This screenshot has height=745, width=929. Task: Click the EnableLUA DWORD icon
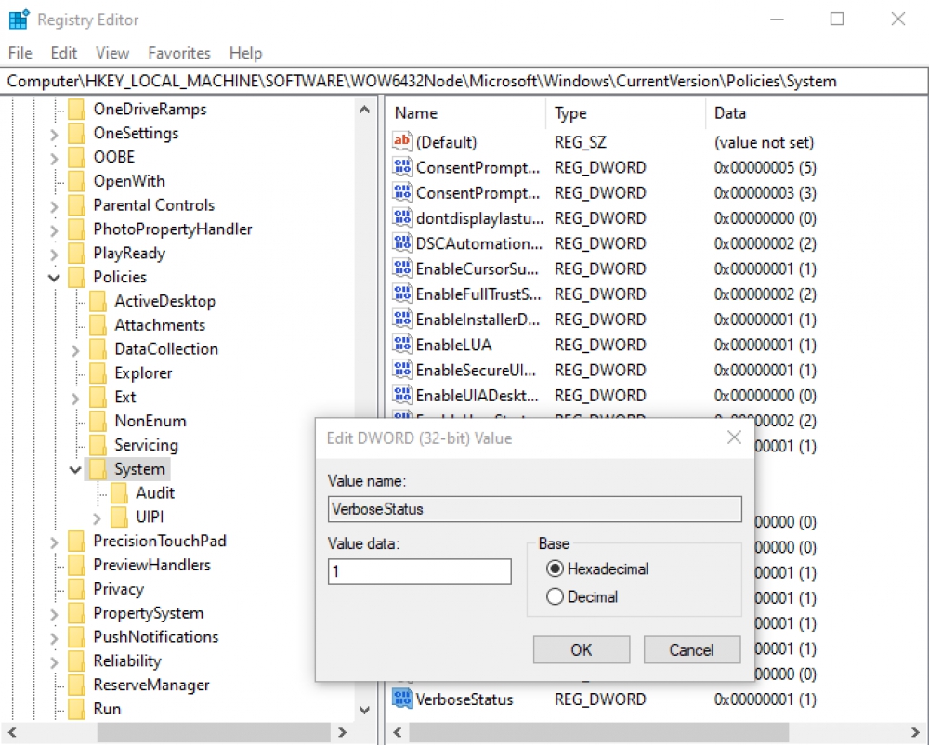click(401, 345)
